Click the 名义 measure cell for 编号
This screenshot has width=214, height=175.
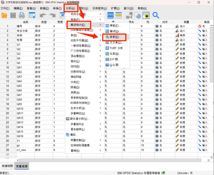pyautogui.click(x=186, y=26)
